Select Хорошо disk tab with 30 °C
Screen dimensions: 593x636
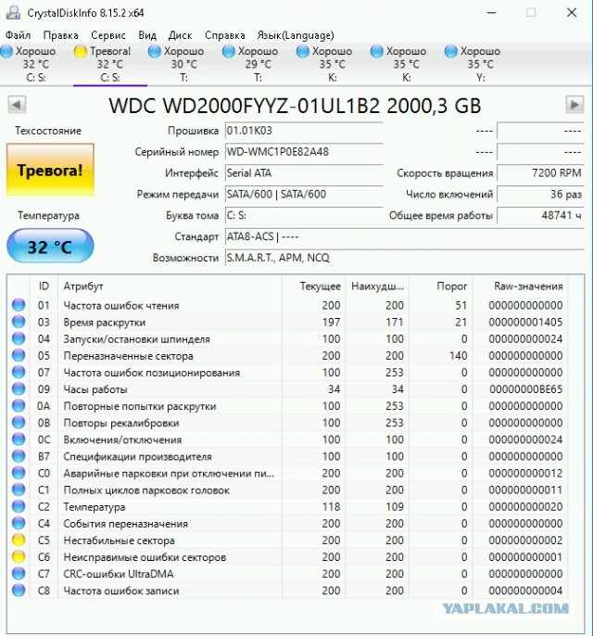click(184, 64)
